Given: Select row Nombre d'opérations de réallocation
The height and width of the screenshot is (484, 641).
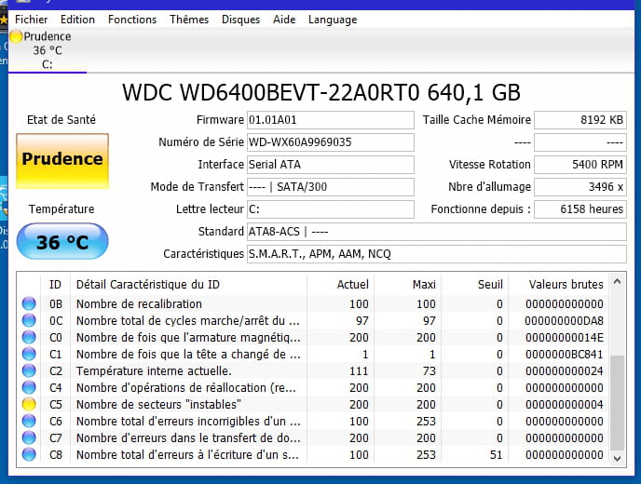Looking at the screenshot, I should coord(313,387).
